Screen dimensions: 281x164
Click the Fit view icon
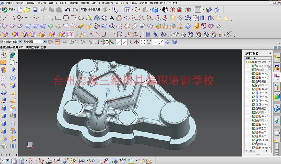127,10
